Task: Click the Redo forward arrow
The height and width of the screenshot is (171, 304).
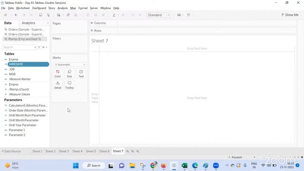Action: point(24,15)
